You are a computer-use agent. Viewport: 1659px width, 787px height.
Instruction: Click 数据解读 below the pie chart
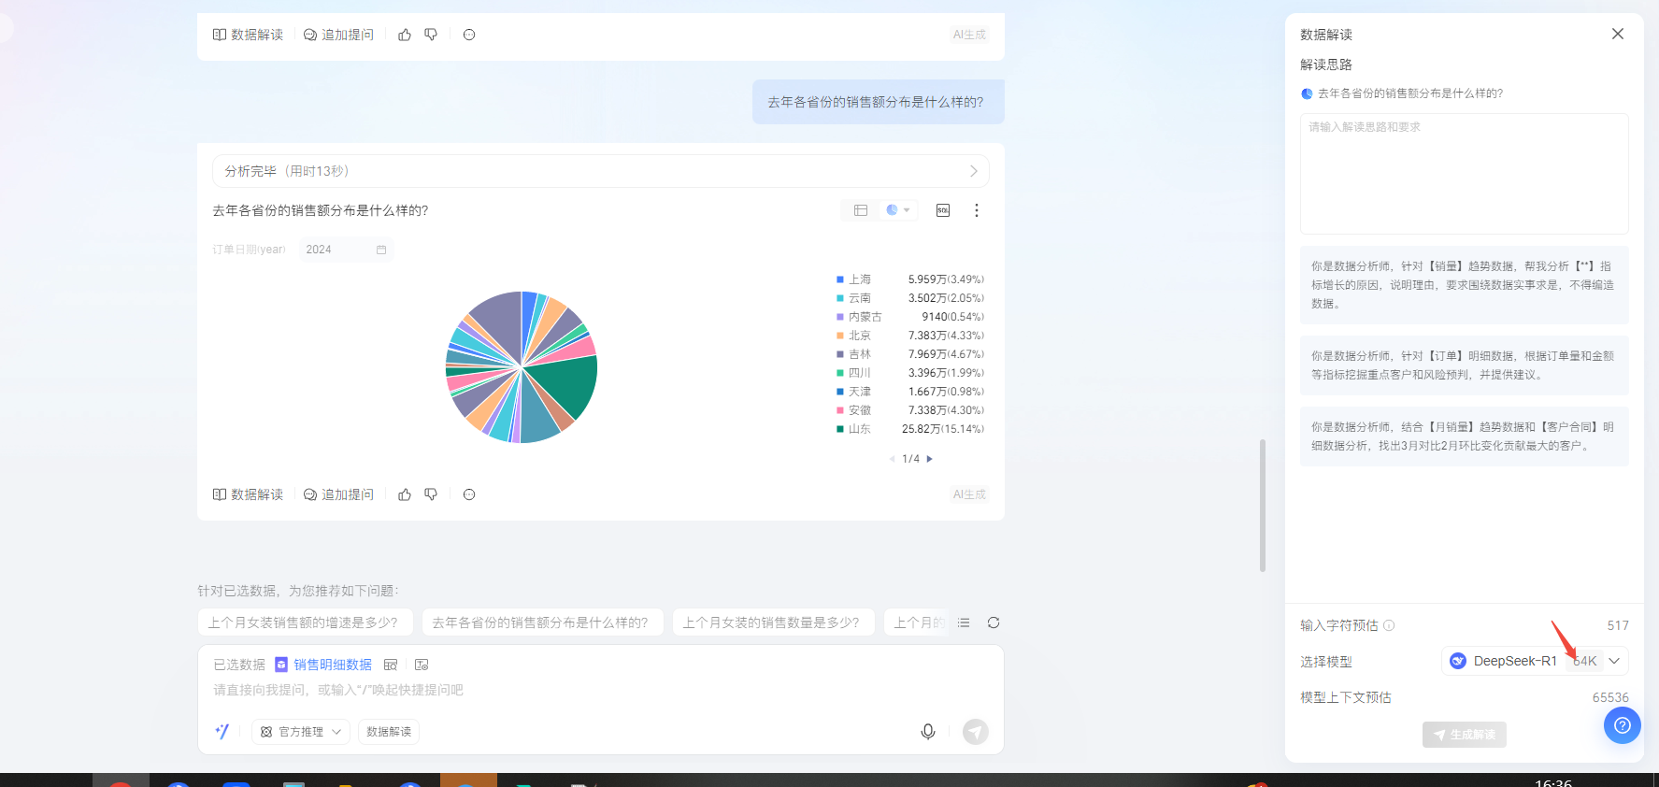tap(248, 494)
